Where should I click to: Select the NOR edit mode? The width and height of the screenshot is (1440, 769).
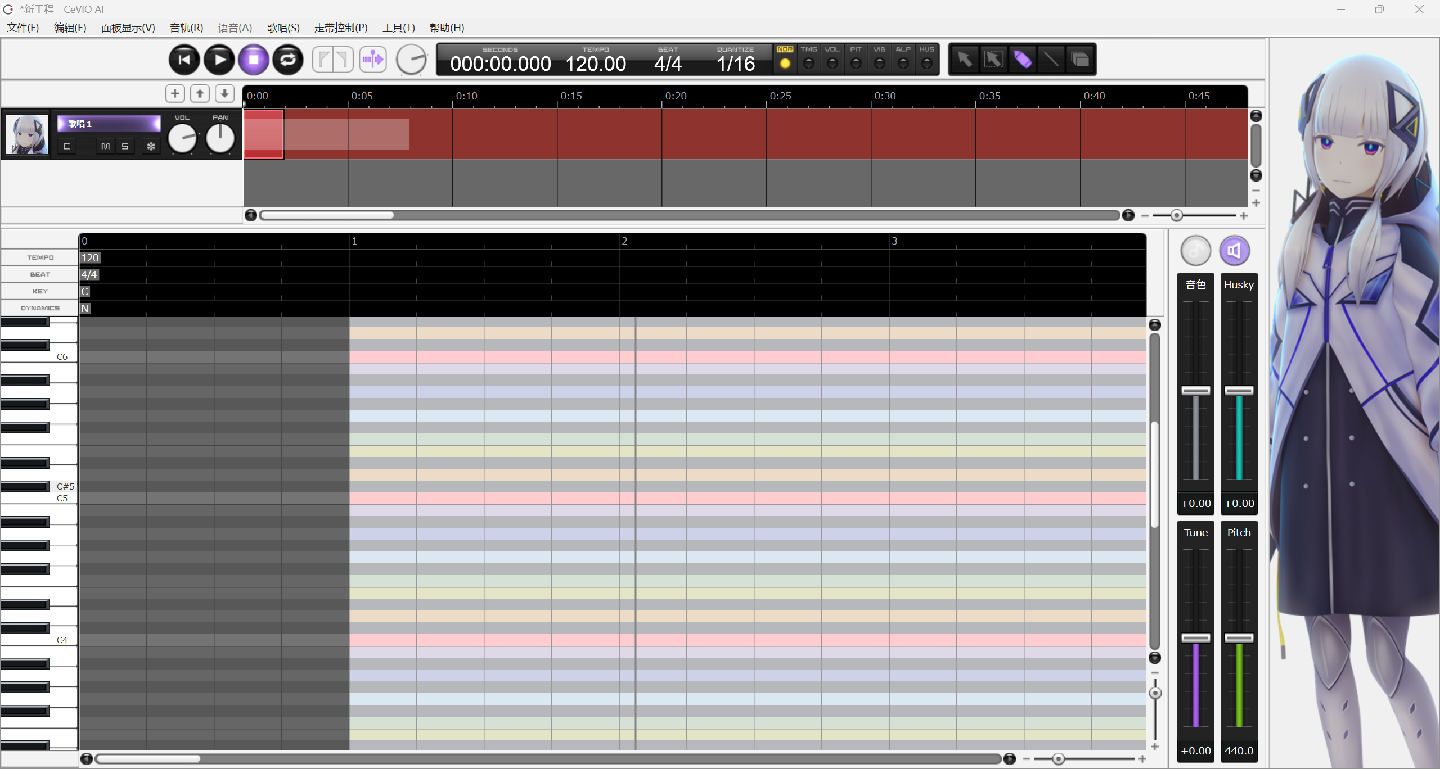[785, 58]
